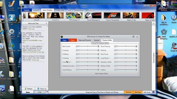Toggle Safe Mode in status bar
The height and width of the screenshot is (99, 177).
[147, 92]
